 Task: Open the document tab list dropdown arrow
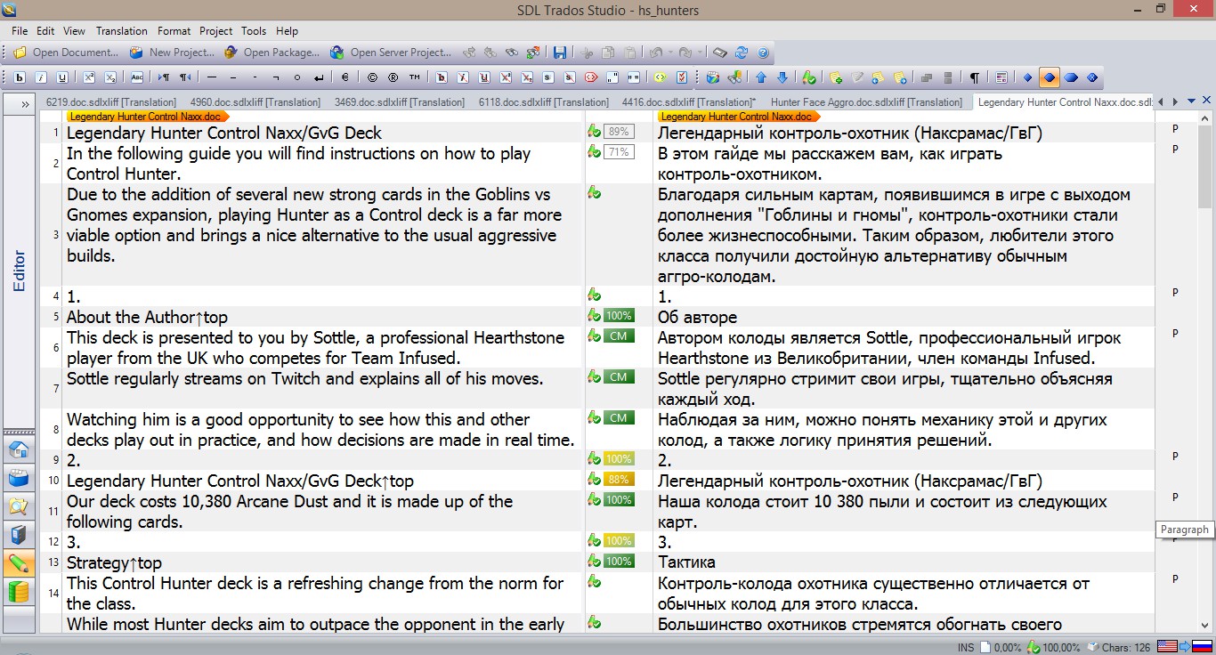[1190, 101]
